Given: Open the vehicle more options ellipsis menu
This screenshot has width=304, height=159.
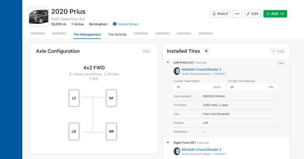Looking at the screenshot, I should click(x=237, y=14).
